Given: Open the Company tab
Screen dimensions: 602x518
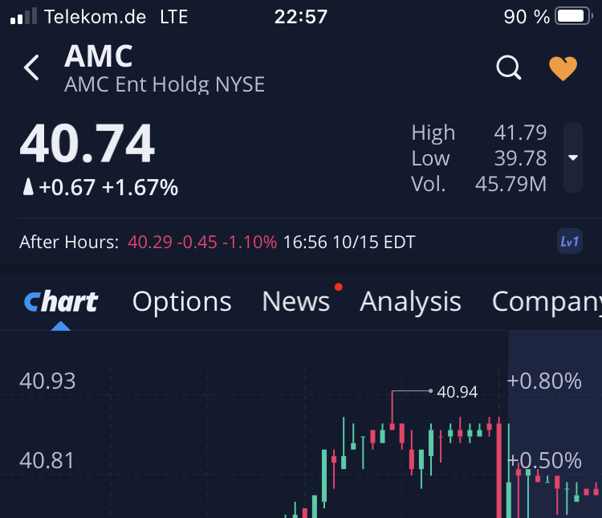Looking at the screenshot, I should pos(546,302).
